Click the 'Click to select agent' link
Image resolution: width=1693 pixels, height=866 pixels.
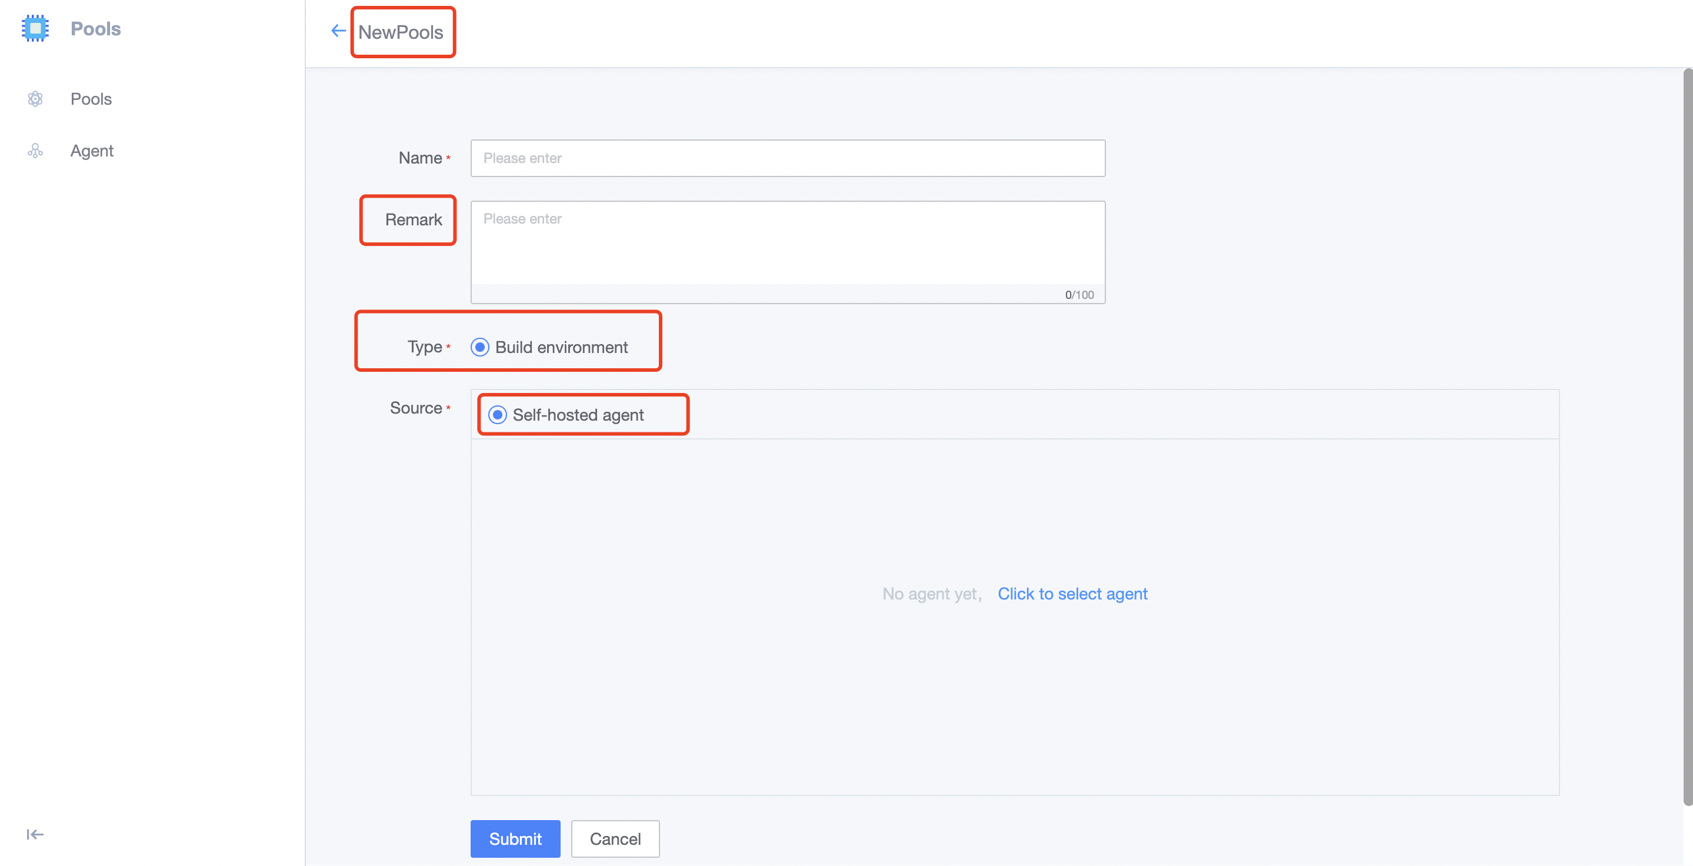coord(1072,594)
